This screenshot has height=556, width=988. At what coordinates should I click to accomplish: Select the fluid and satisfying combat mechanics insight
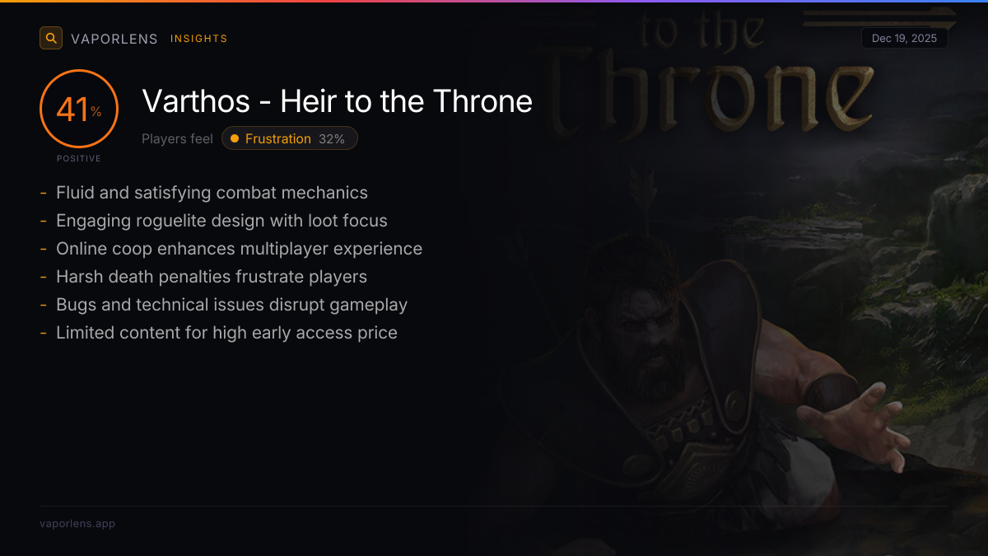tap(212, 193)
